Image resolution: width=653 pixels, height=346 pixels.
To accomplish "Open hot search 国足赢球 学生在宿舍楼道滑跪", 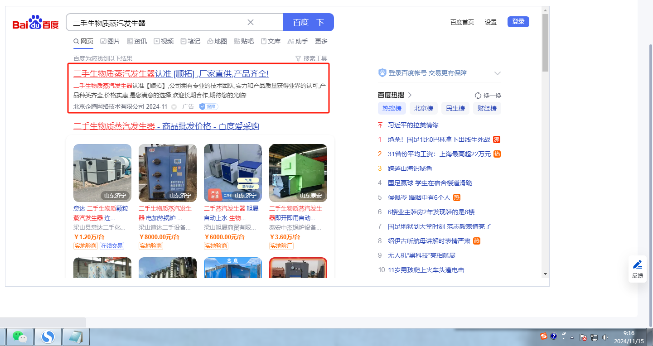I will [430, 183].
